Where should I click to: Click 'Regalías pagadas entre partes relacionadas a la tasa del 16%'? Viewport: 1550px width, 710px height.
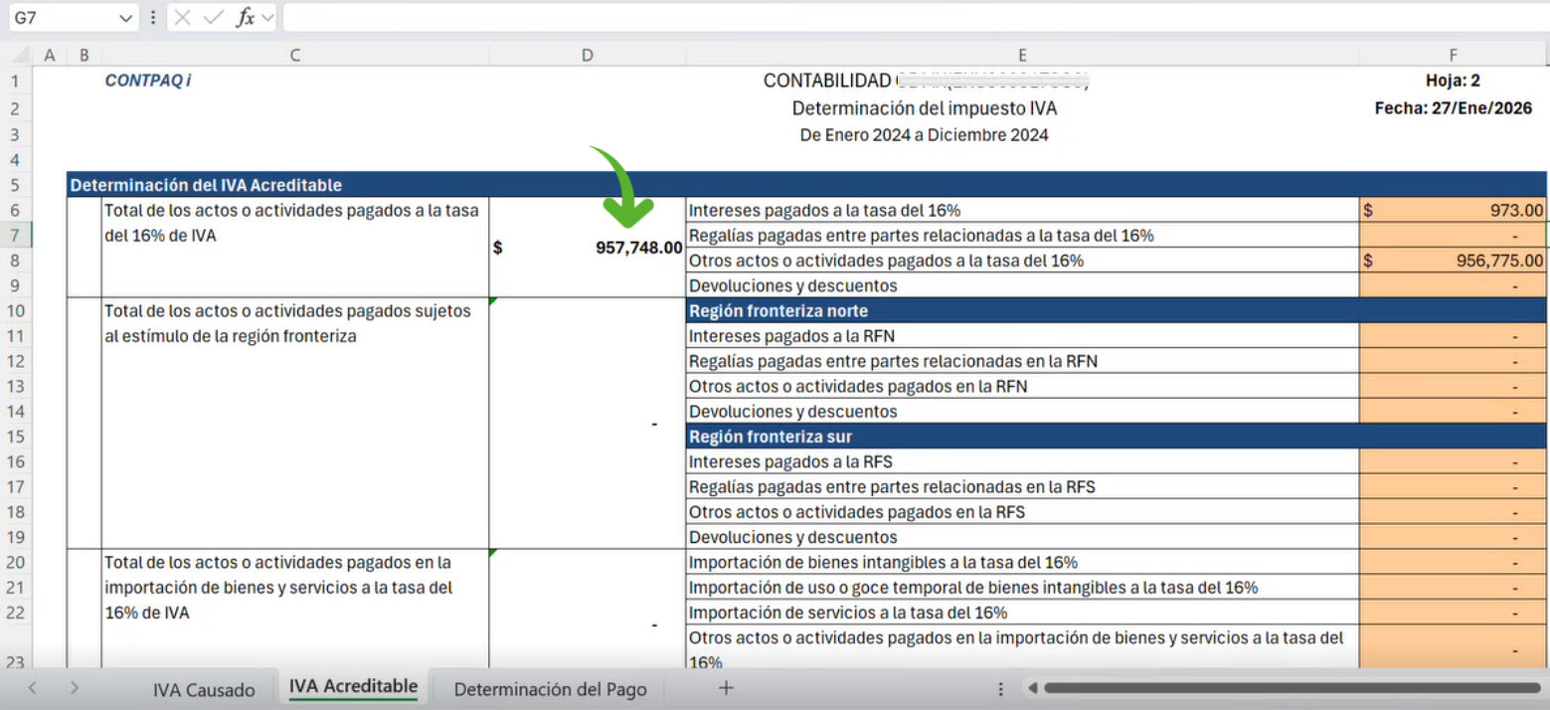921,236
